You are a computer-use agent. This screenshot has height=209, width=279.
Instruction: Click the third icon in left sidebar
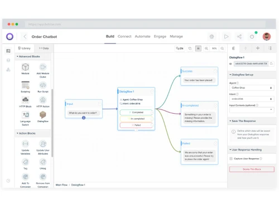pyautogui.click(x=8, y=70)
